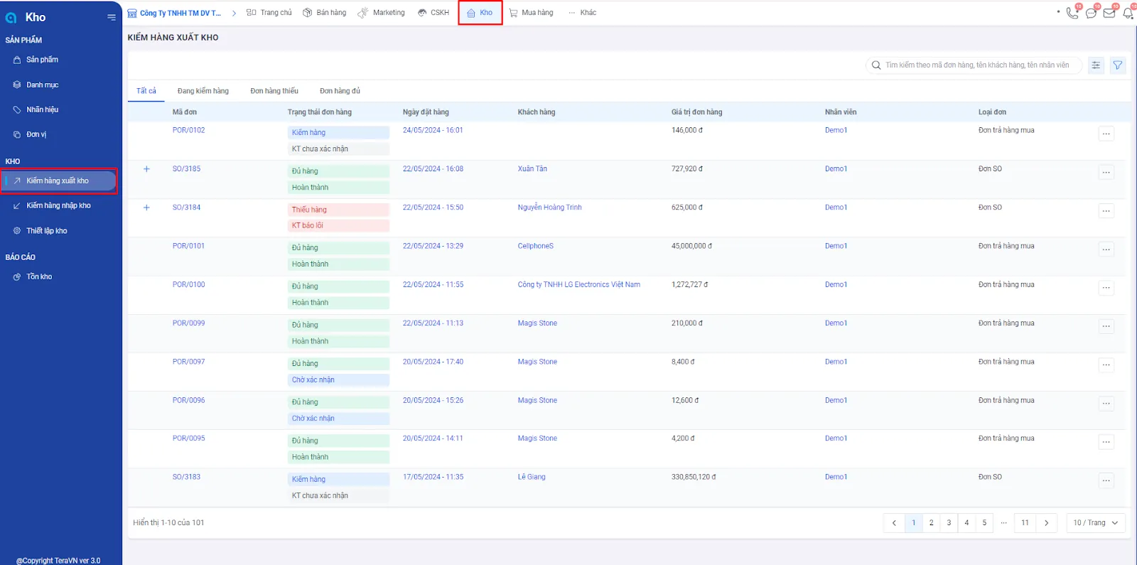Open customer CellphoneS
This screenshot has height=565, width=1137.
point(535,246)
